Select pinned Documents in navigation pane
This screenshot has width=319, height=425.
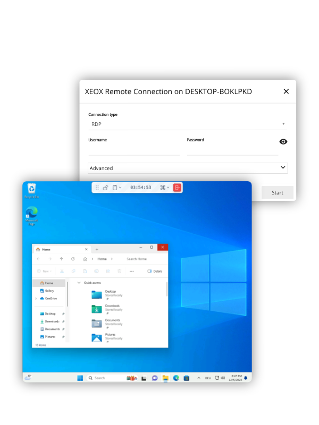click(x=49, y=329)
